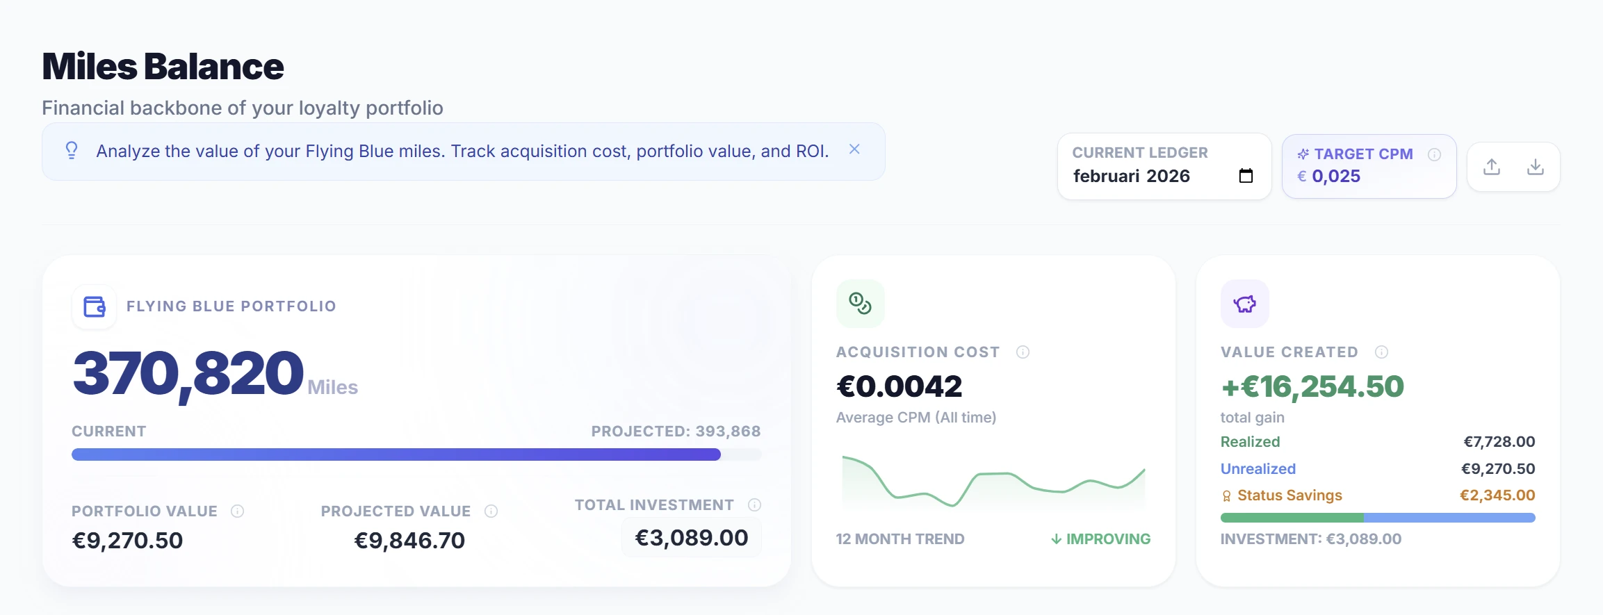Click the lightbulb icon in the tip banner
Viewport: 1603px width, 615px height.
(70, 150)
